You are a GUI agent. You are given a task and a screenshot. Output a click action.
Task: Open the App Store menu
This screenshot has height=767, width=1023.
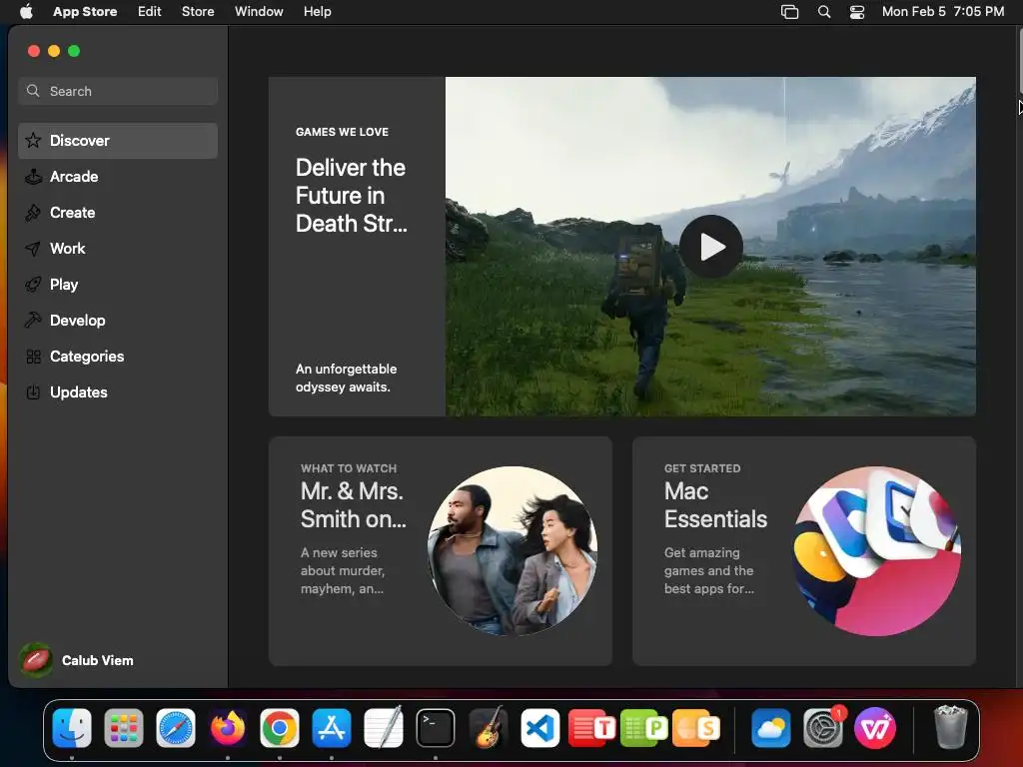point(85,12)
